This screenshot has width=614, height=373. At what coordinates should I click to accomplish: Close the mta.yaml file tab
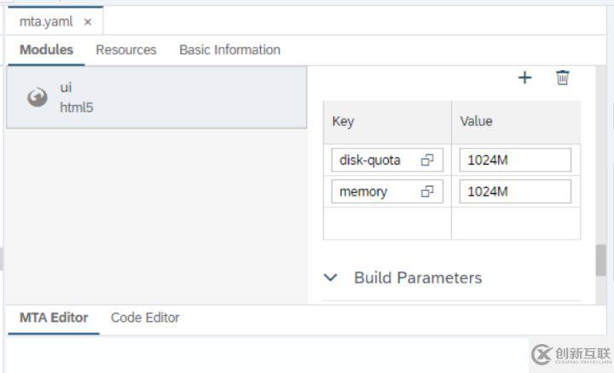point(87,21)
